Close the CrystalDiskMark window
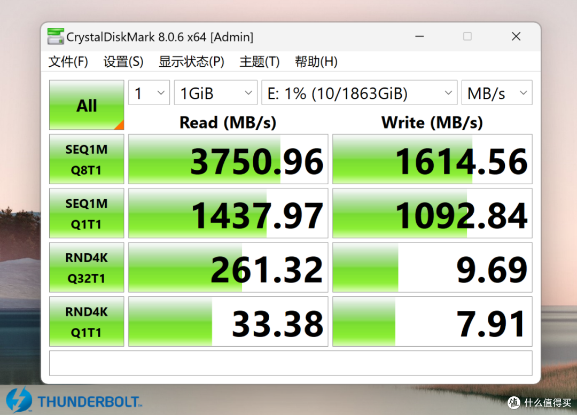Image resolution: width=577 pixels, height=415 pixels. pos(516,36)
